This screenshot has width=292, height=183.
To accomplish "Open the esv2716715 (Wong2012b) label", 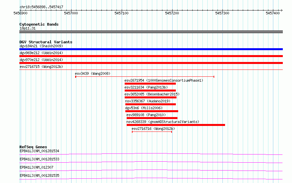I will 41,67.
